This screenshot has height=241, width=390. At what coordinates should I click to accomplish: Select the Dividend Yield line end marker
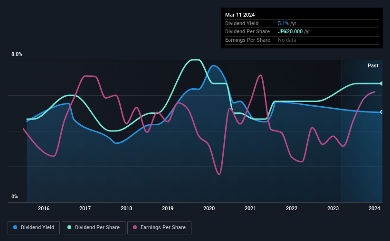click(382, 112)
